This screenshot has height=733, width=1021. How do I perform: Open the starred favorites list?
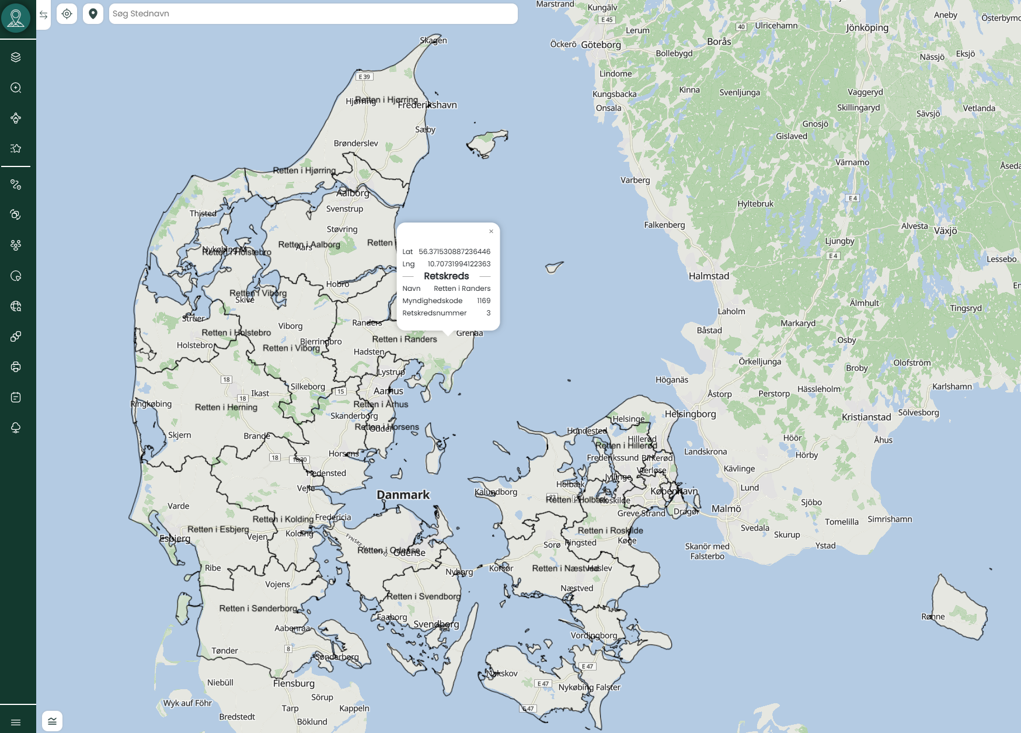16,148
